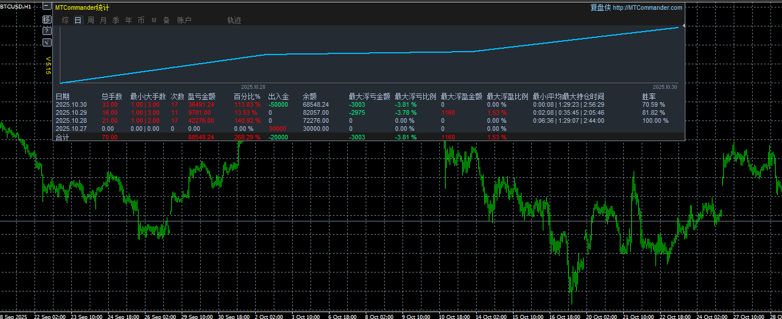Click the 82057.00 balance value
782x319 pixels.
[316, 112]
